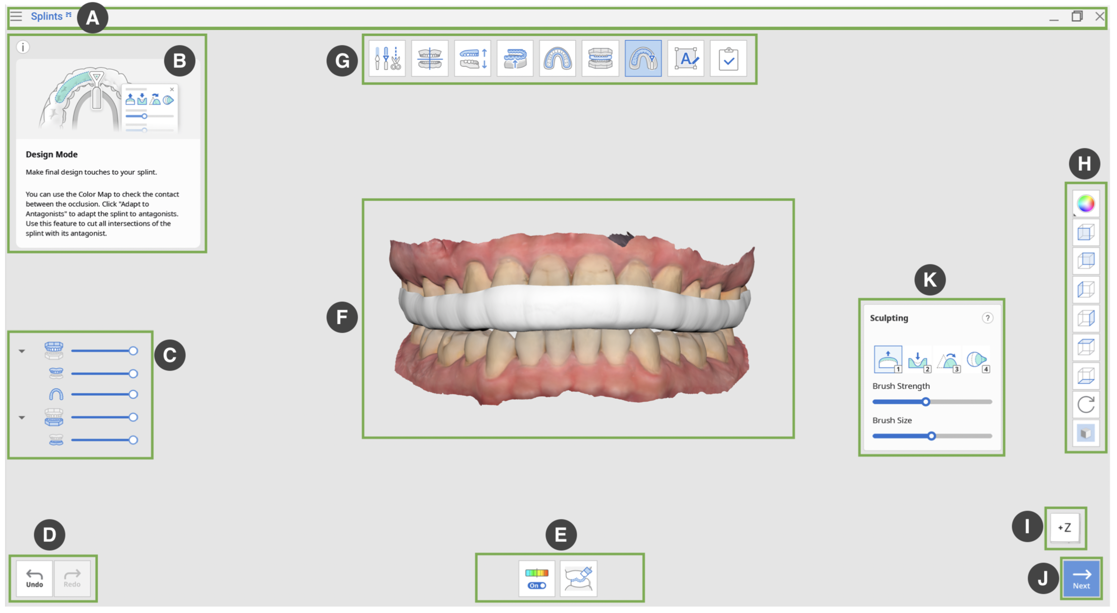Open the hamburger main menu
Screen dimensions: 1117x613
[16, 15]
